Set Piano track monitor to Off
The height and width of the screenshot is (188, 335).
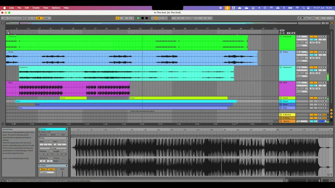click(x=306, y=58)
